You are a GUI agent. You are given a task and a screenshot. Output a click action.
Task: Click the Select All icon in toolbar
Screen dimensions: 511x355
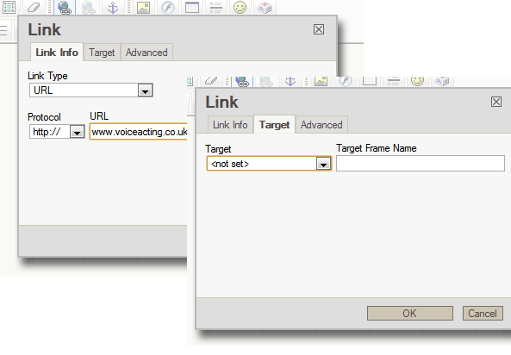click(9, 7)
